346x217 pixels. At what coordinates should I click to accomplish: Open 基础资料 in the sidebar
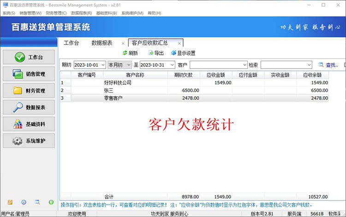point(29,124)
